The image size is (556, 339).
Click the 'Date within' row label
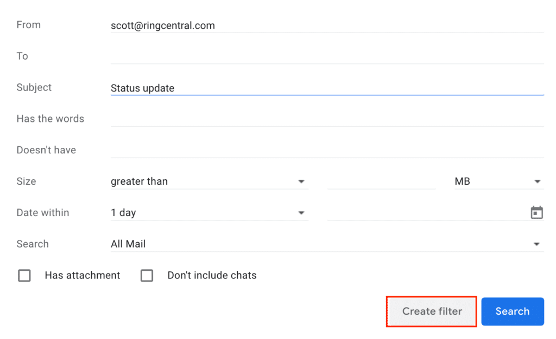43,213
